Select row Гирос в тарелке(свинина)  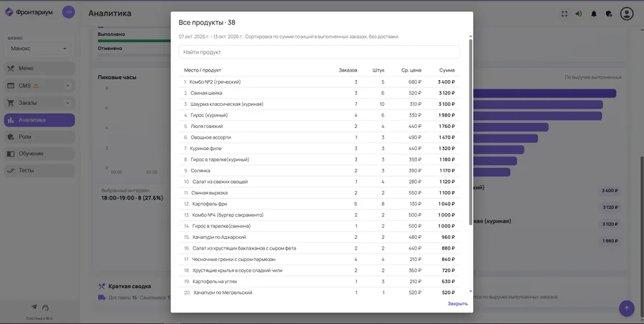click(320, 226)
